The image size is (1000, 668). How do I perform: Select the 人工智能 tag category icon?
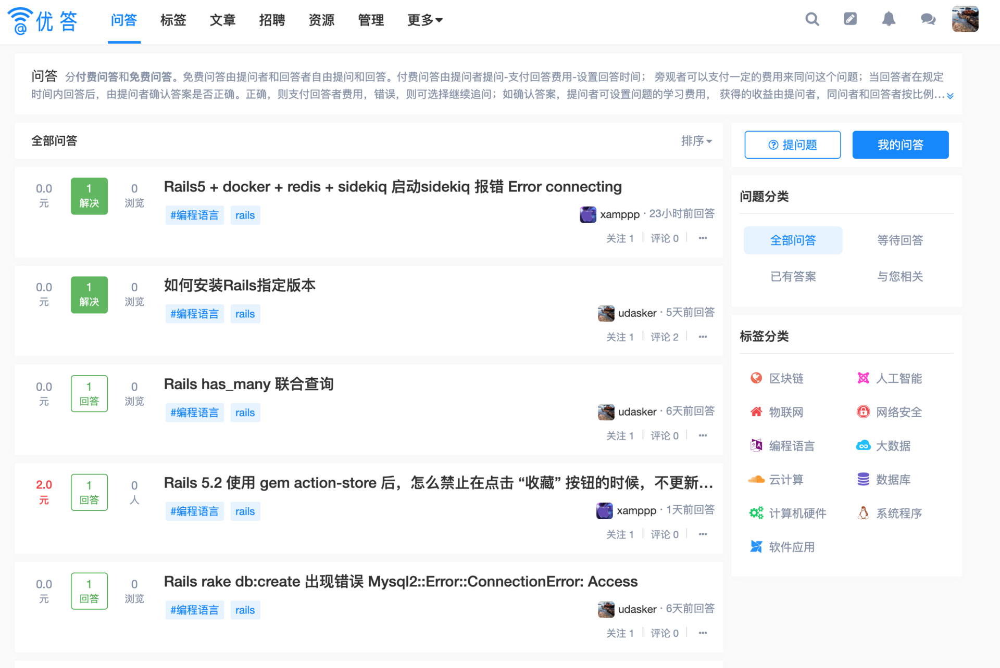click(863, 378)
